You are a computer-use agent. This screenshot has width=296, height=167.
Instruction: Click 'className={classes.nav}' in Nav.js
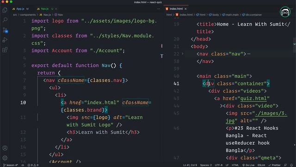point(92,80)
